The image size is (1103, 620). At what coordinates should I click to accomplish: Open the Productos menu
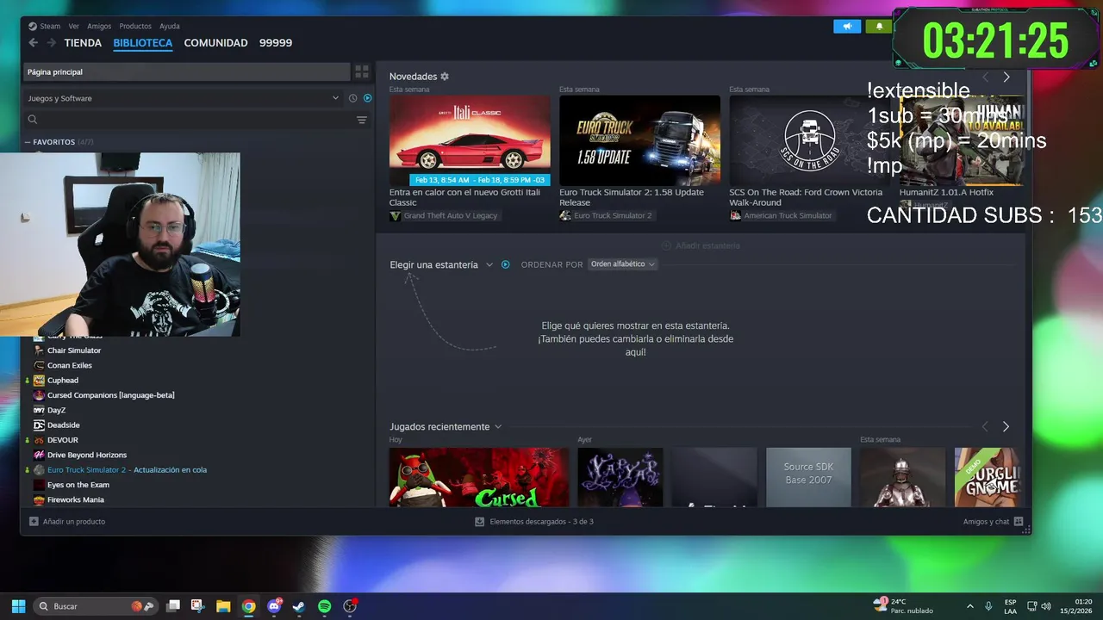135,26
